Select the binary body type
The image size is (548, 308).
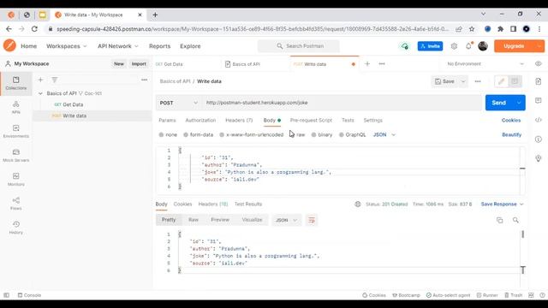coord(322,134)
